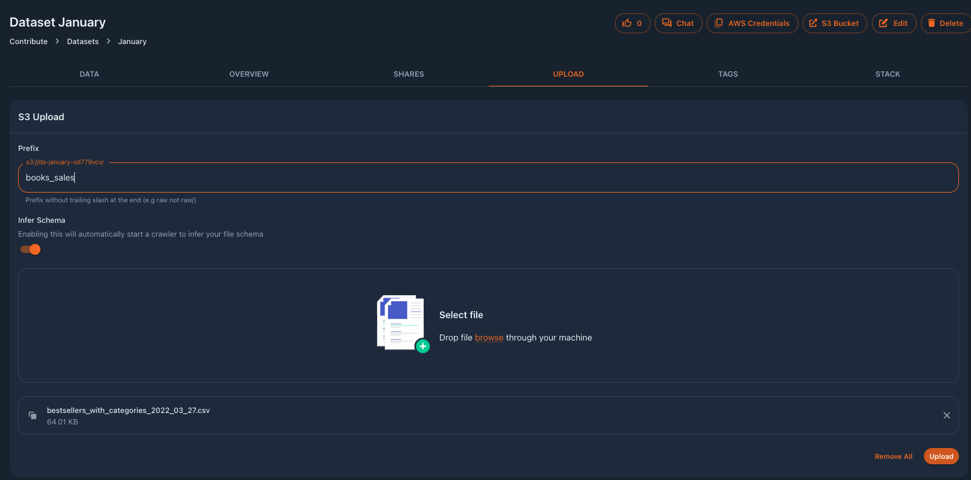Image resolution: width=971 pixels, height=480 pixels.
Task: Click the Edit pencil icon
Action: (x=883, y=23)
